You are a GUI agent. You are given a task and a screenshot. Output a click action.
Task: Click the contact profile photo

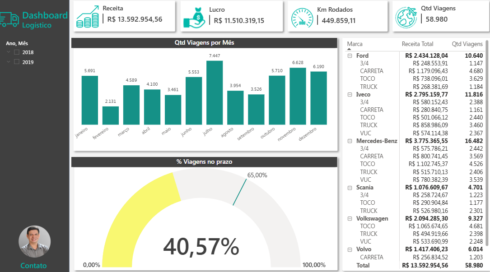[x=34, y=242]
